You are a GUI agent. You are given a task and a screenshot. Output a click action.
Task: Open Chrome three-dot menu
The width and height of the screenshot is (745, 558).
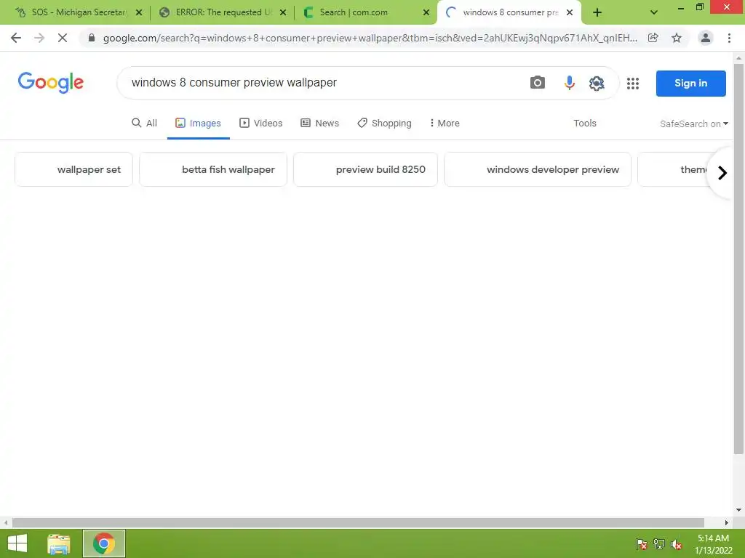729,38
